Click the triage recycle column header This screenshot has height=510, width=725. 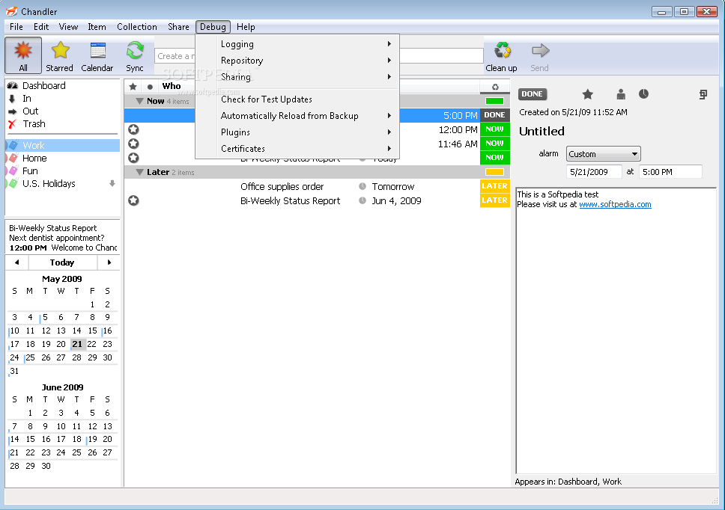[x=495, y=87]
